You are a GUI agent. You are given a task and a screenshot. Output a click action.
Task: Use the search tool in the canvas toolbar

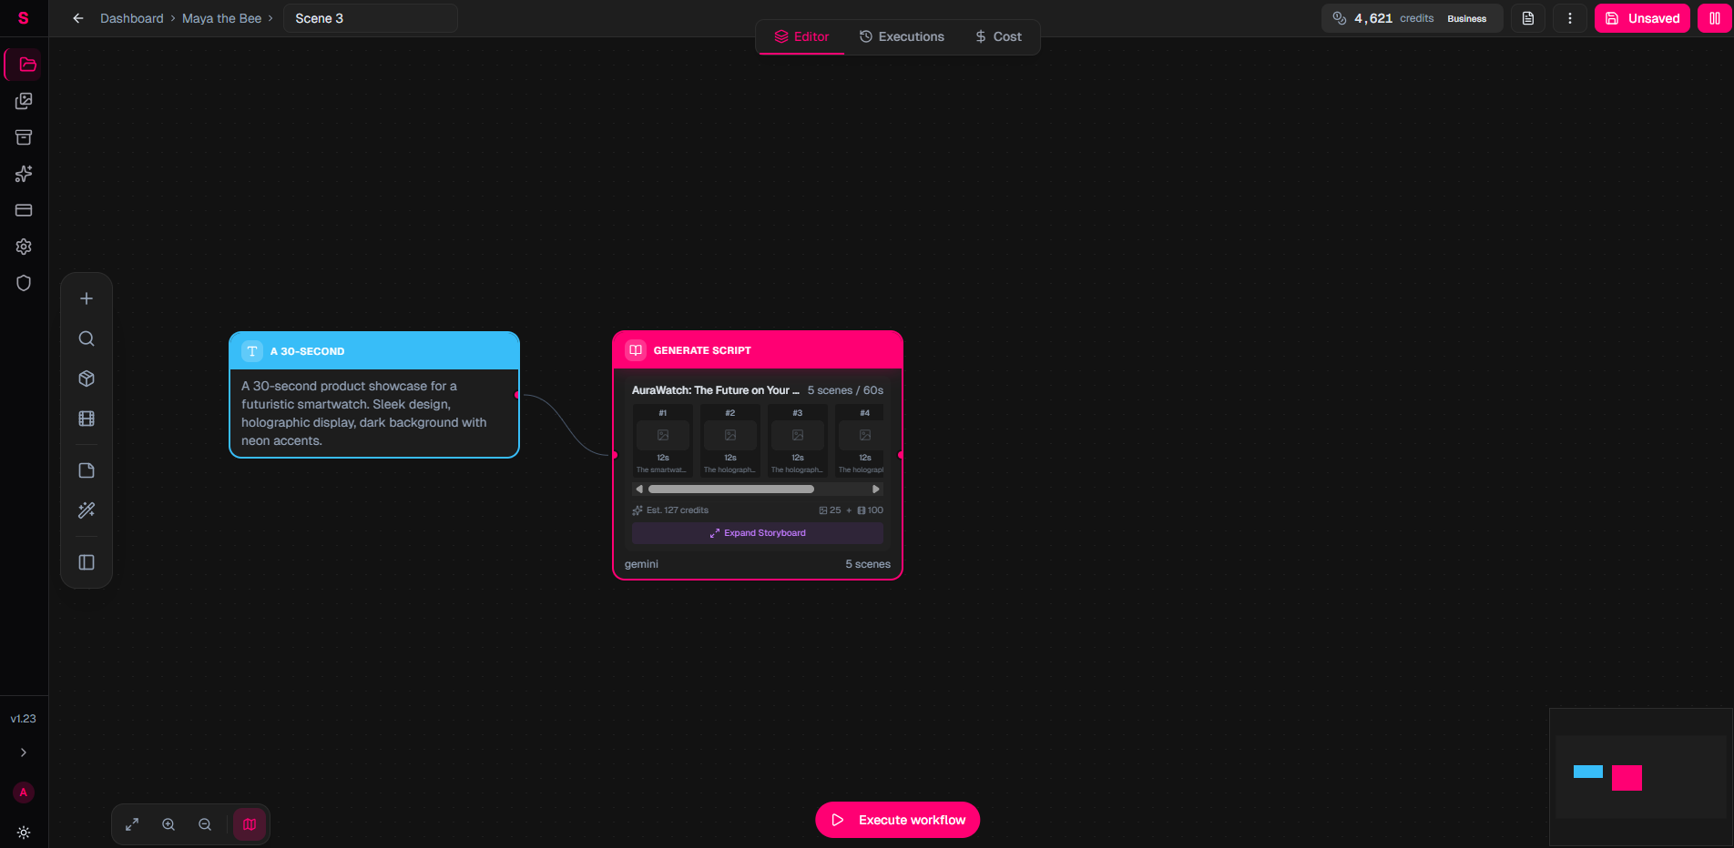[x=86, y=338]
